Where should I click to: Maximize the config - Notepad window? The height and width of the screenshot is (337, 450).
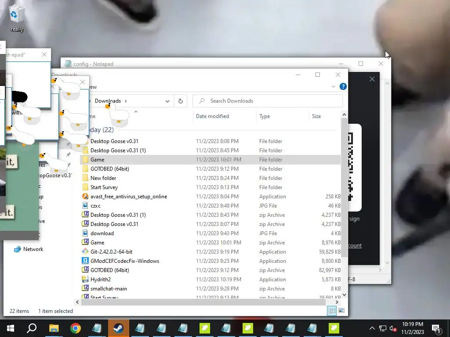pyautogui.click(x=361, y=64)
